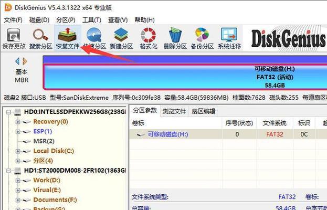327x210 pixels.
Task: Expand the Virual(E:) partition node
Action: [18, 191]
